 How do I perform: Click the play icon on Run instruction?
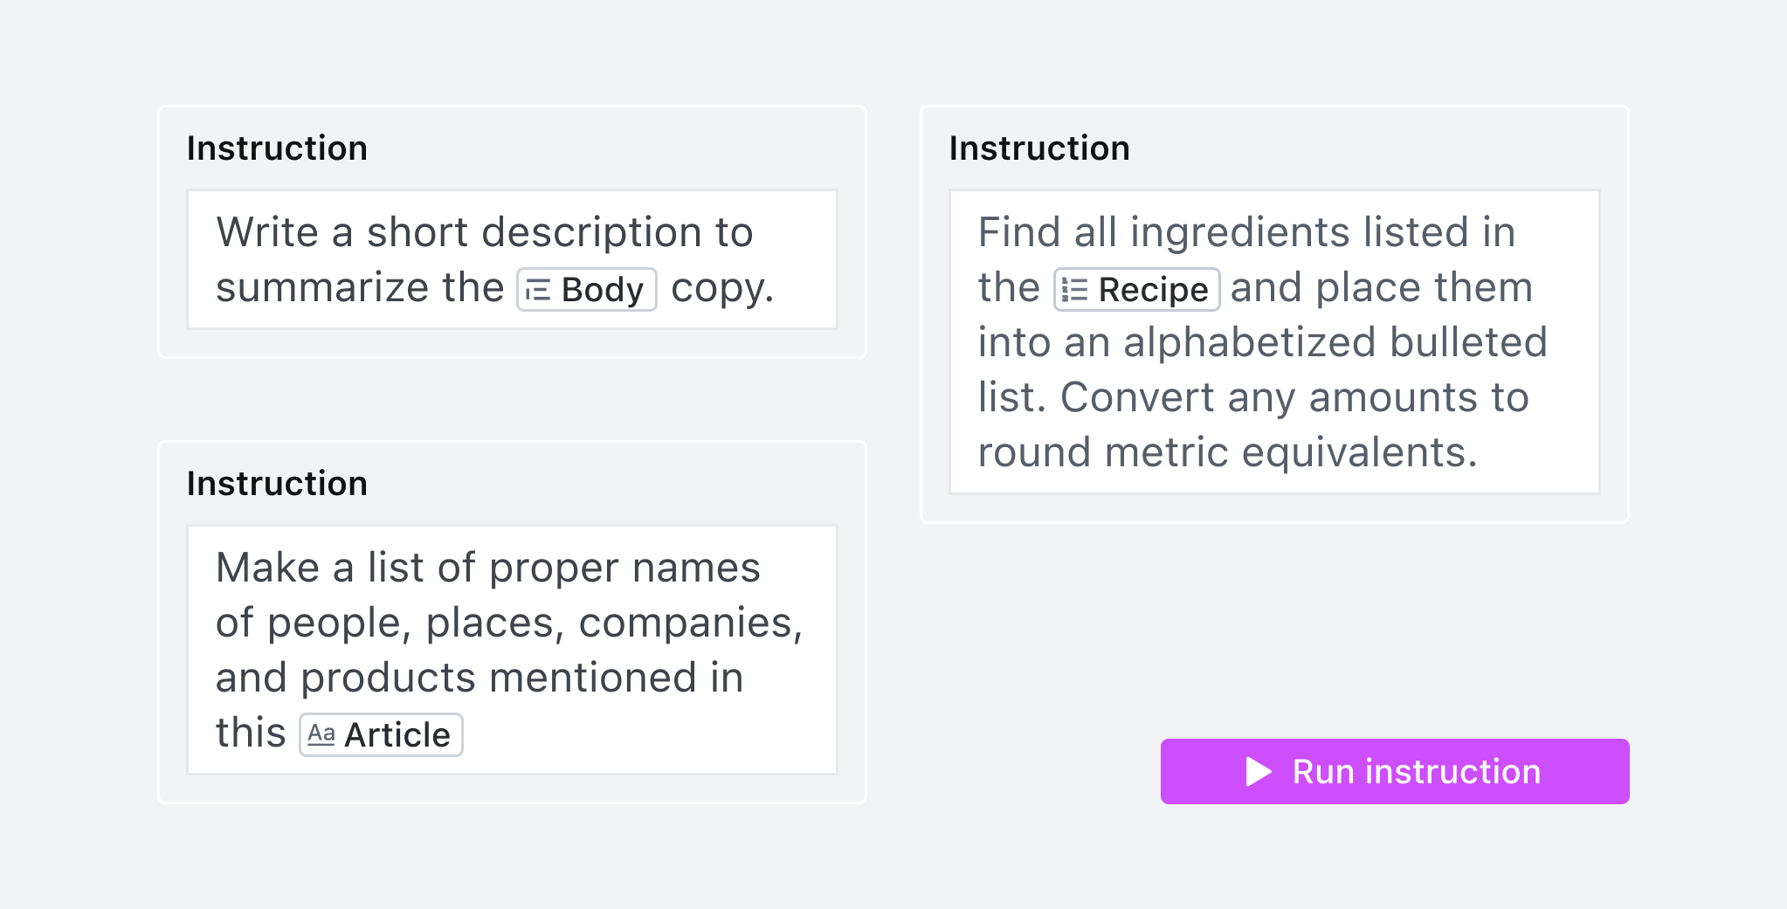point(1256,771)
